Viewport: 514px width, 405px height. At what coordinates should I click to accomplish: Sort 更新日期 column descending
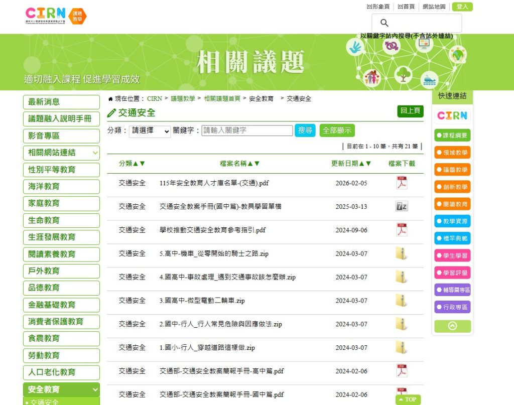[x=368, y=164]
